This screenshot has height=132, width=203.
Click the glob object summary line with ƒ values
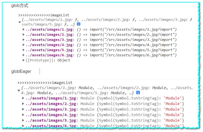coord(107,22)
